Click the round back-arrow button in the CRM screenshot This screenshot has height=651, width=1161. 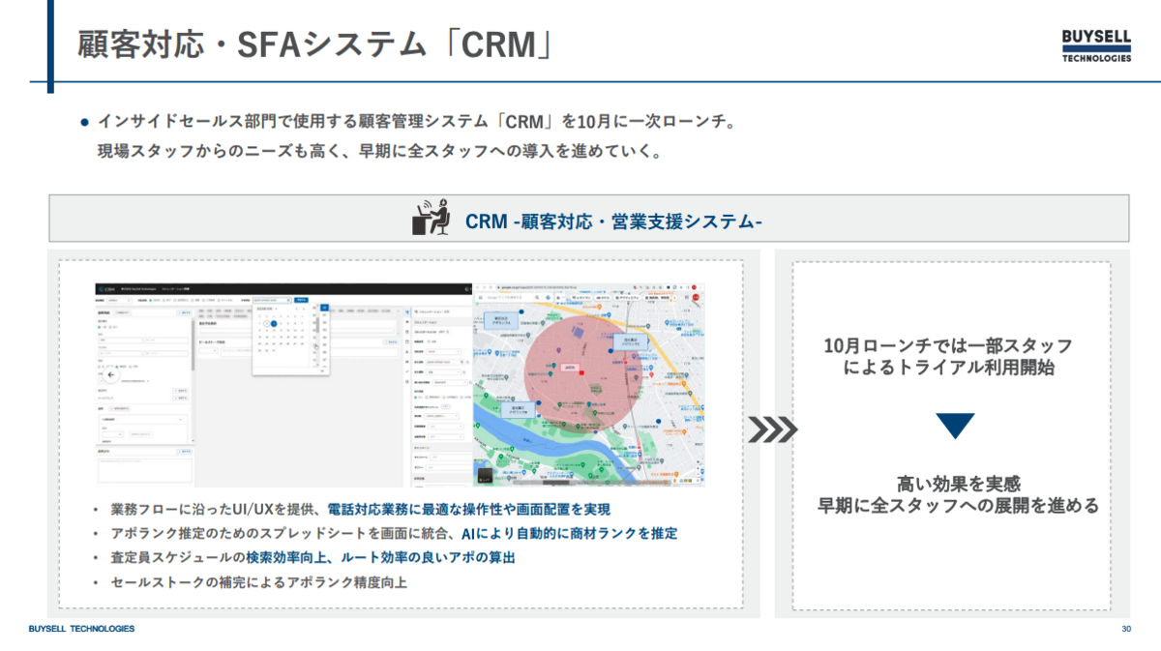click(x=111, y=374)
